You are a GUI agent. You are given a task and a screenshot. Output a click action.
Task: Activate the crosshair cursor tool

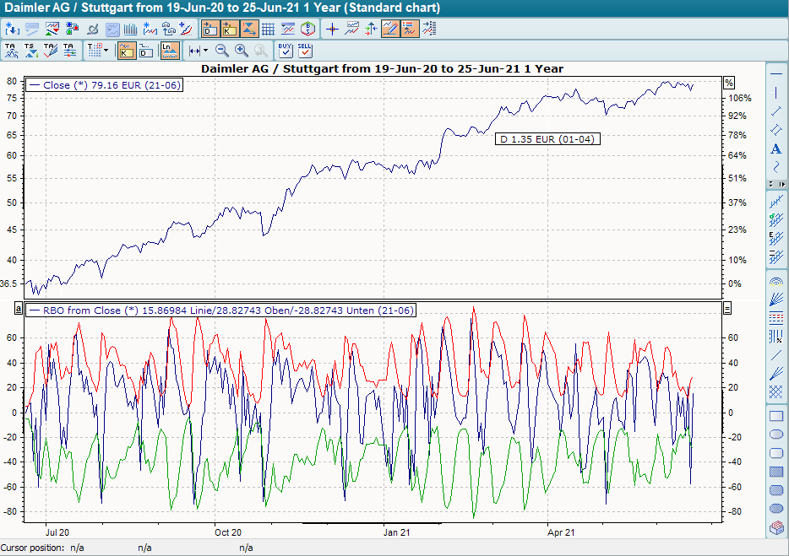(x=331, y=28)
